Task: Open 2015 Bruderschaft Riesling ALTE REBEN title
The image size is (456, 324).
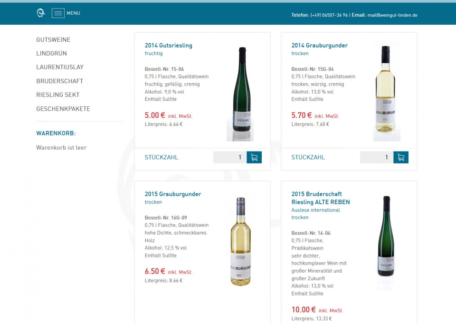Action: [x=321, y=198]
